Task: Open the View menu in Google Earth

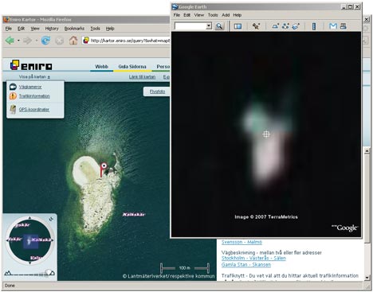Action: pos(199,15)
